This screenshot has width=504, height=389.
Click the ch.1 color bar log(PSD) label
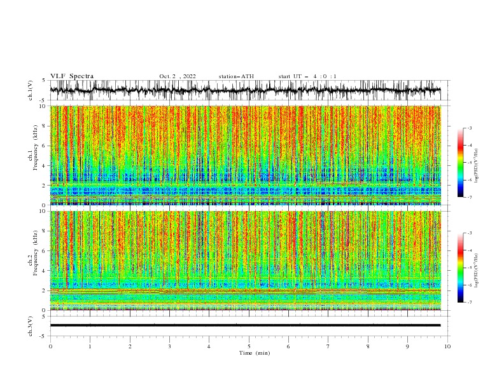(477, 166)
